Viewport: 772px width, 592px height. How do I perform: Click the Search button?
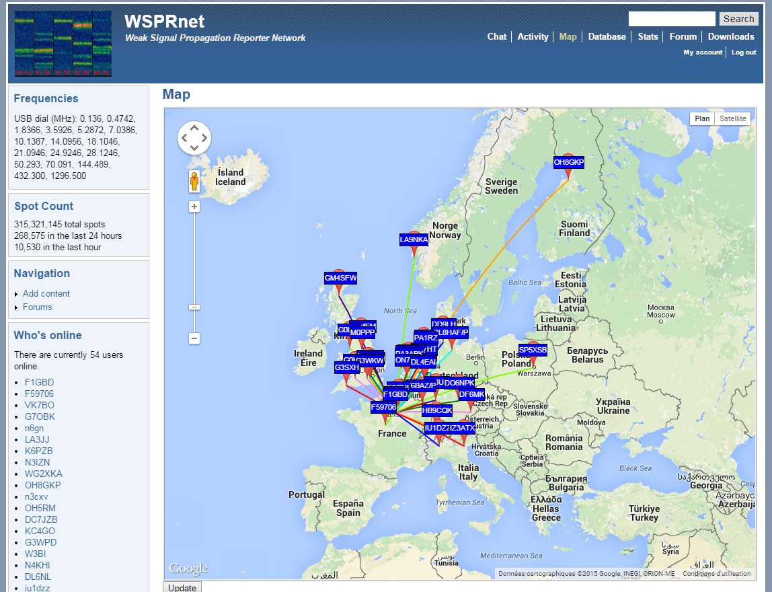point(738,19)
